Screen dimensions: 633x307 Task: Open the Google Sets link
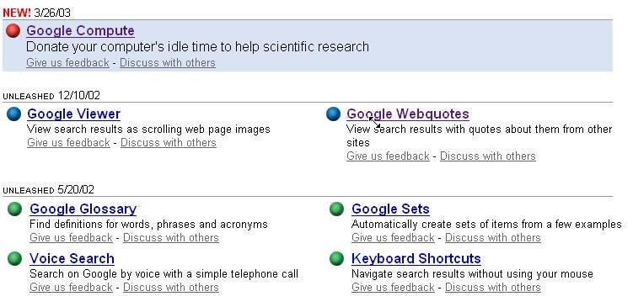coord(390,209)
